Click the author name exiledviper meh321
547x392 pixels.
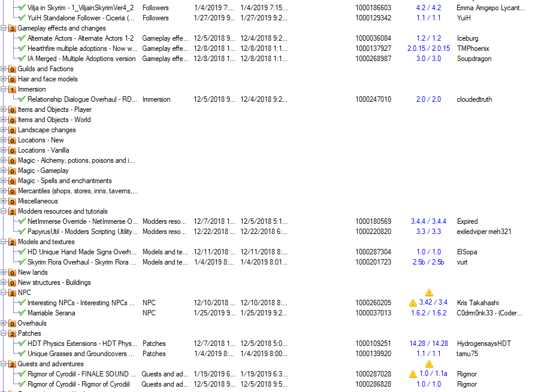484,232
